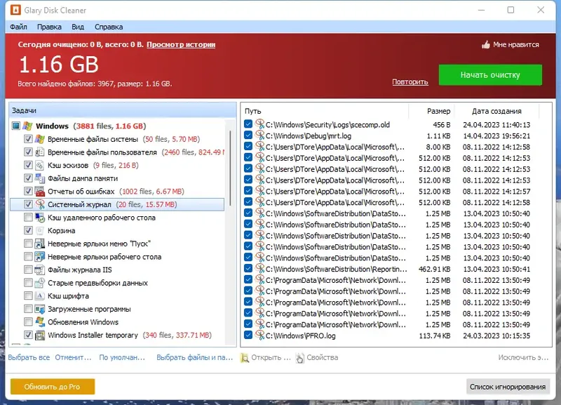Image resolution: width=561 pixels, height=405 pixels.
Task: Open 'Список игнорирования' button
Action: point(508,387)
